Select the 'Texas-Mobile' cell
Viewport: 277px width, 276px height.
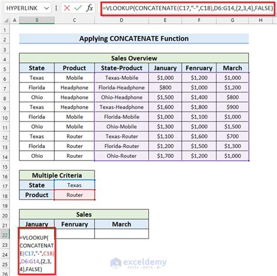coord(122,78)
